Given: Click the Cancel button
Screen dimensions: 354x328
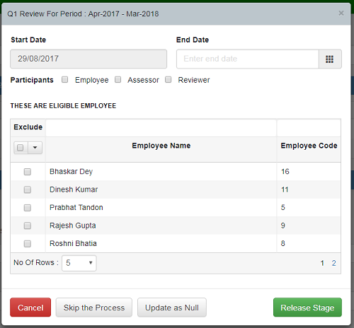Looking at the screenshot, I should [30, 307].
